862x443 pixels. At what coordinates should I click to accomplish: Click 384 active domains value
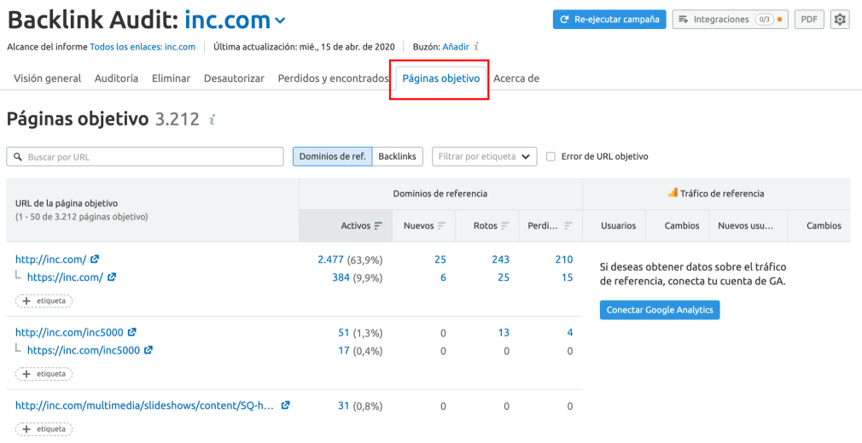pos(341,277)
